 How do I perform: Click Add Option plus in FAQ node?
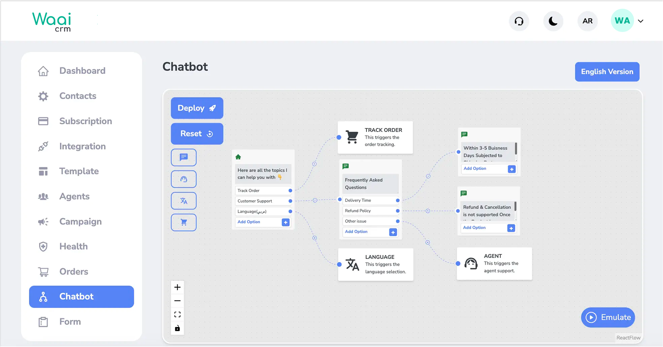point(393,232)
